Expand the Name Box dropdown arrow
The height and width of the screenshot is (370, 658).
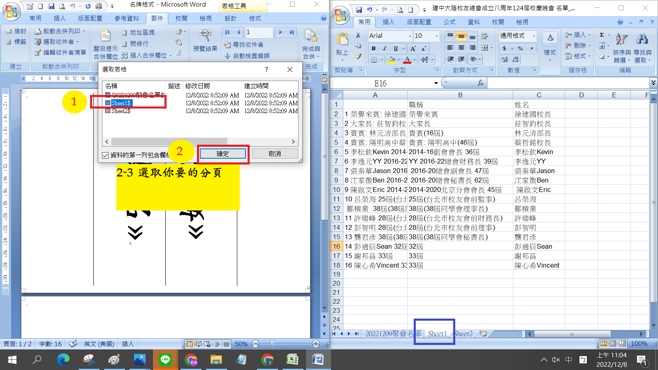tap(436, 83)
